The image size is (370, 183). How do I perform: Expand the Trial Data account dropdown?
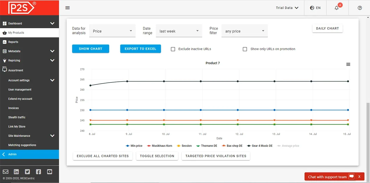[x=287, y=8]
